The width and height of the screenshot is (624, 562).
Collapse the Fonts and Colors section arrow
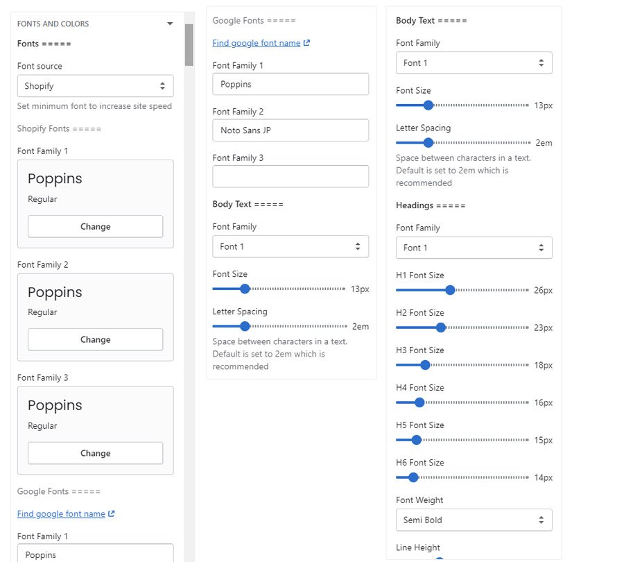[170, 24]
